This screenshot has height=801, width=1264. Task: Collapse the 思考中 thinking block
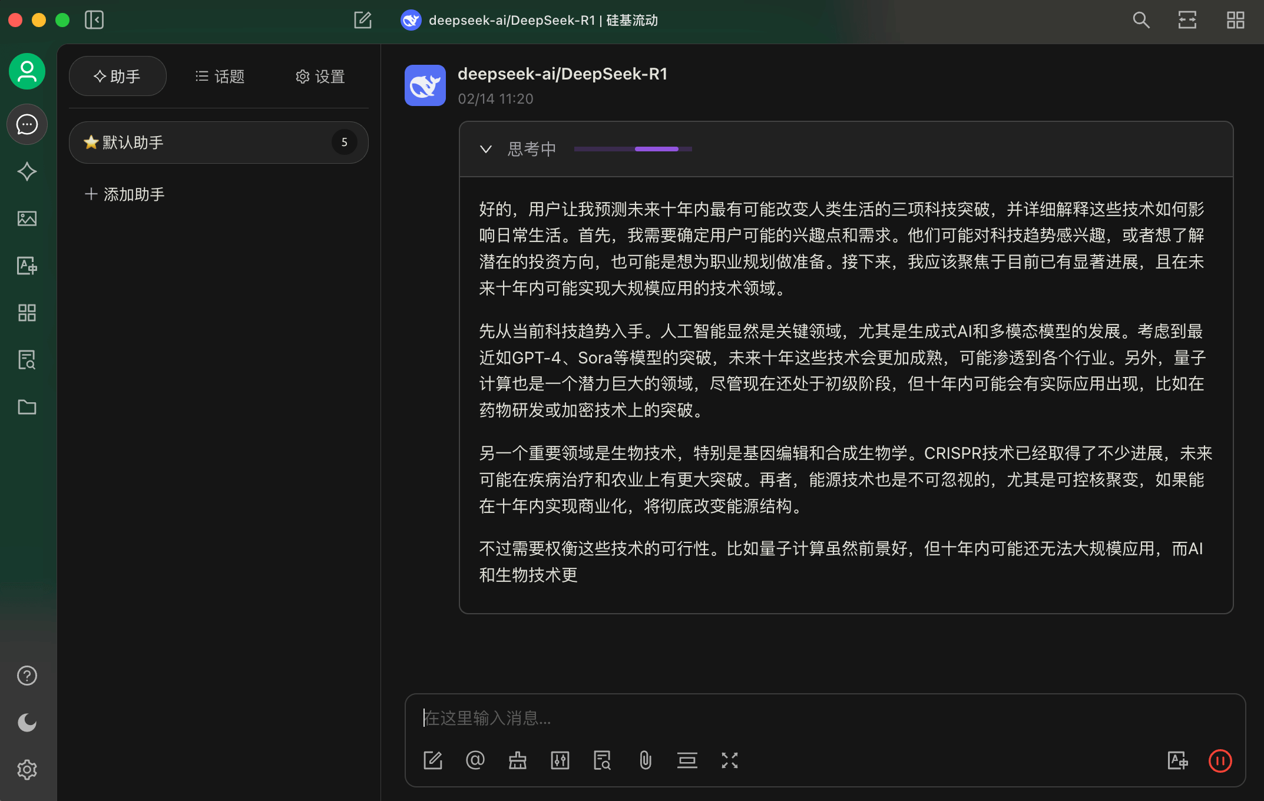coord(486,149)
